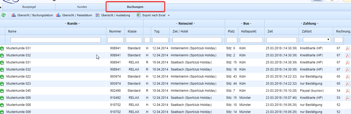The height and width of the screenshot is (114, 351).
Task: Click the Name filter input field
Action: click(x=56, y=40)
